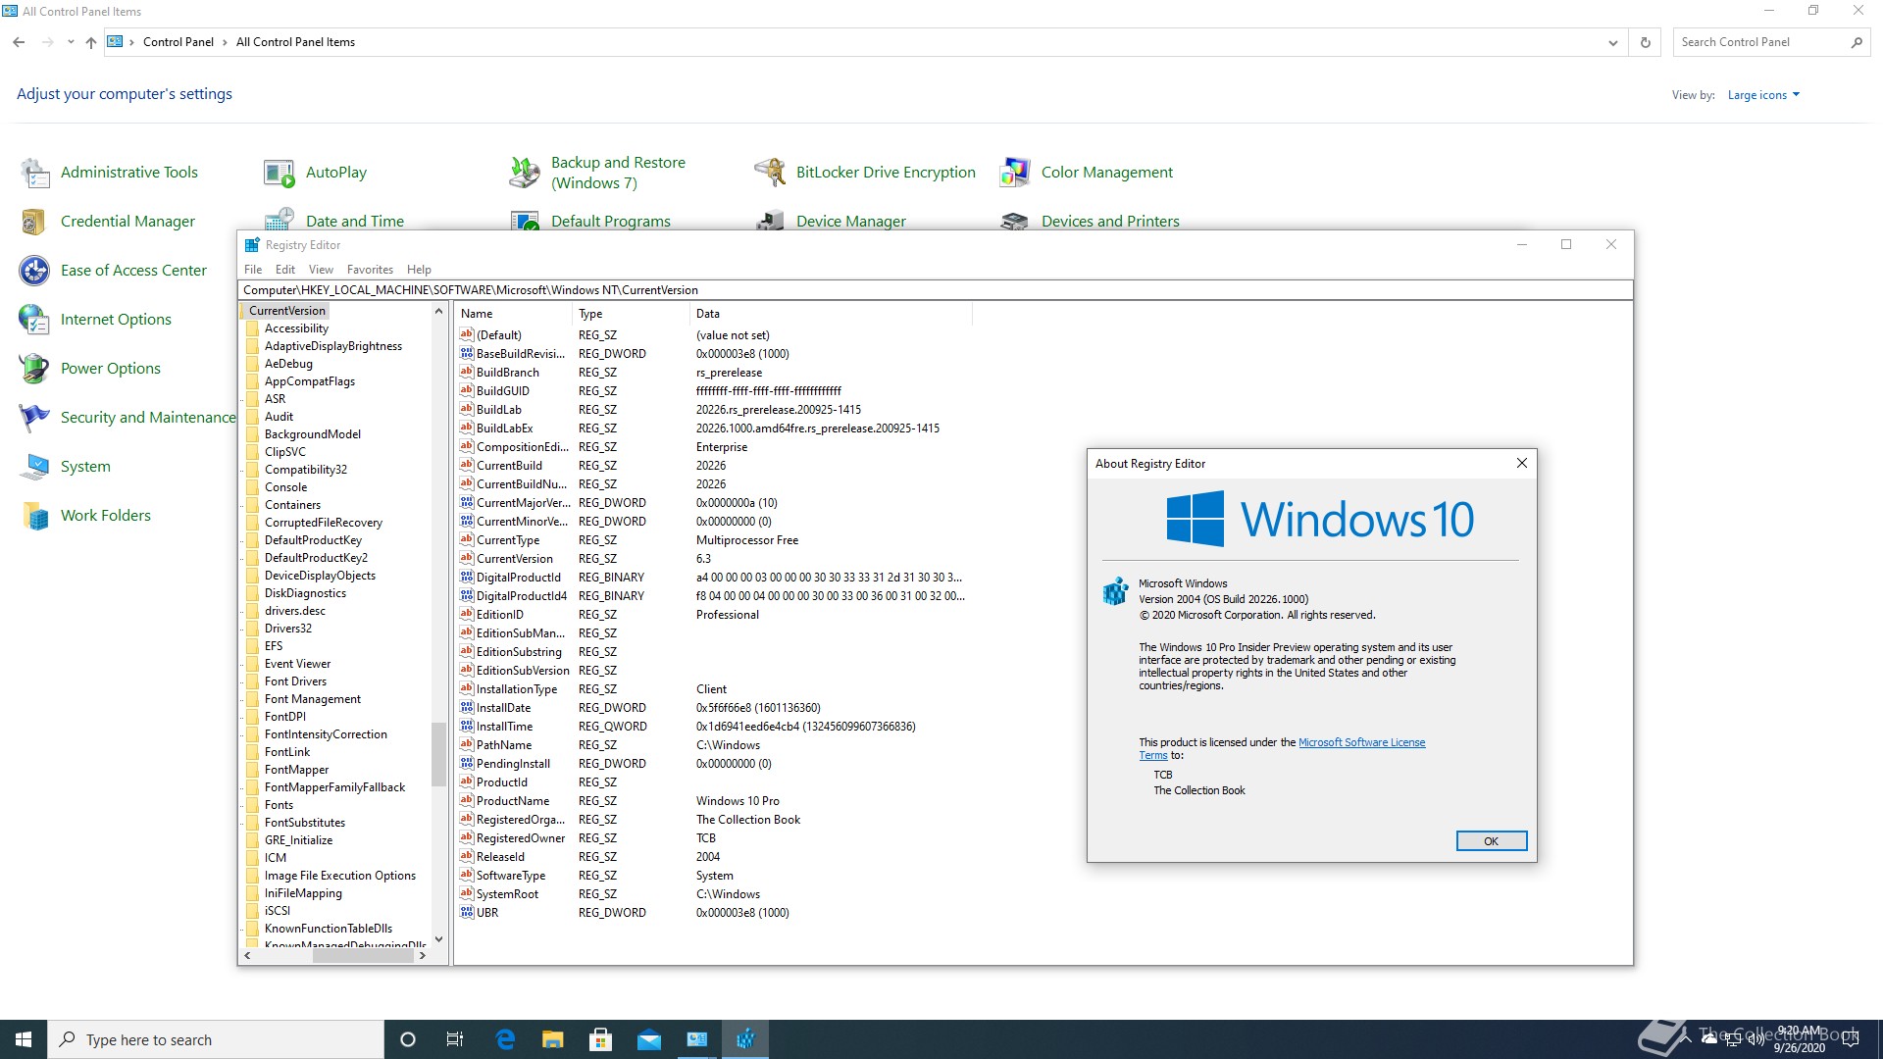Open Backup and Restore icon

[525, 173]
